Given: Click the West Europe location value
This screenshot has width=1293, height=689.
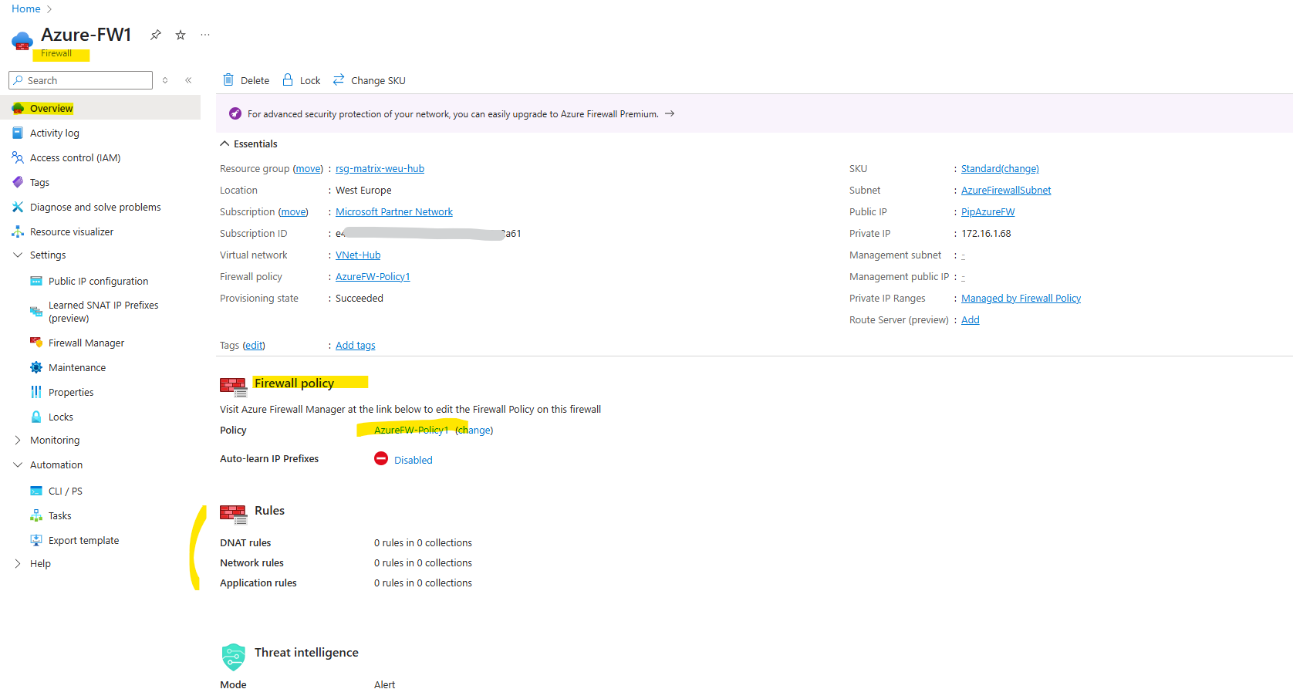Looking at the screenshot, I should click(x=363, y=190).
